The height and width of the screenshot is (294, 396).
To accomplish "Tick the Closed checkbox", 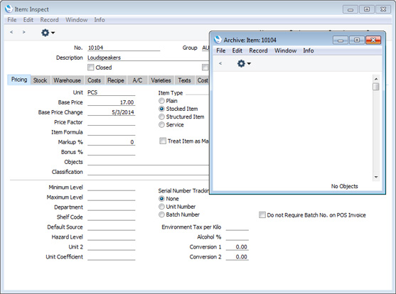I will coord(91,67).
